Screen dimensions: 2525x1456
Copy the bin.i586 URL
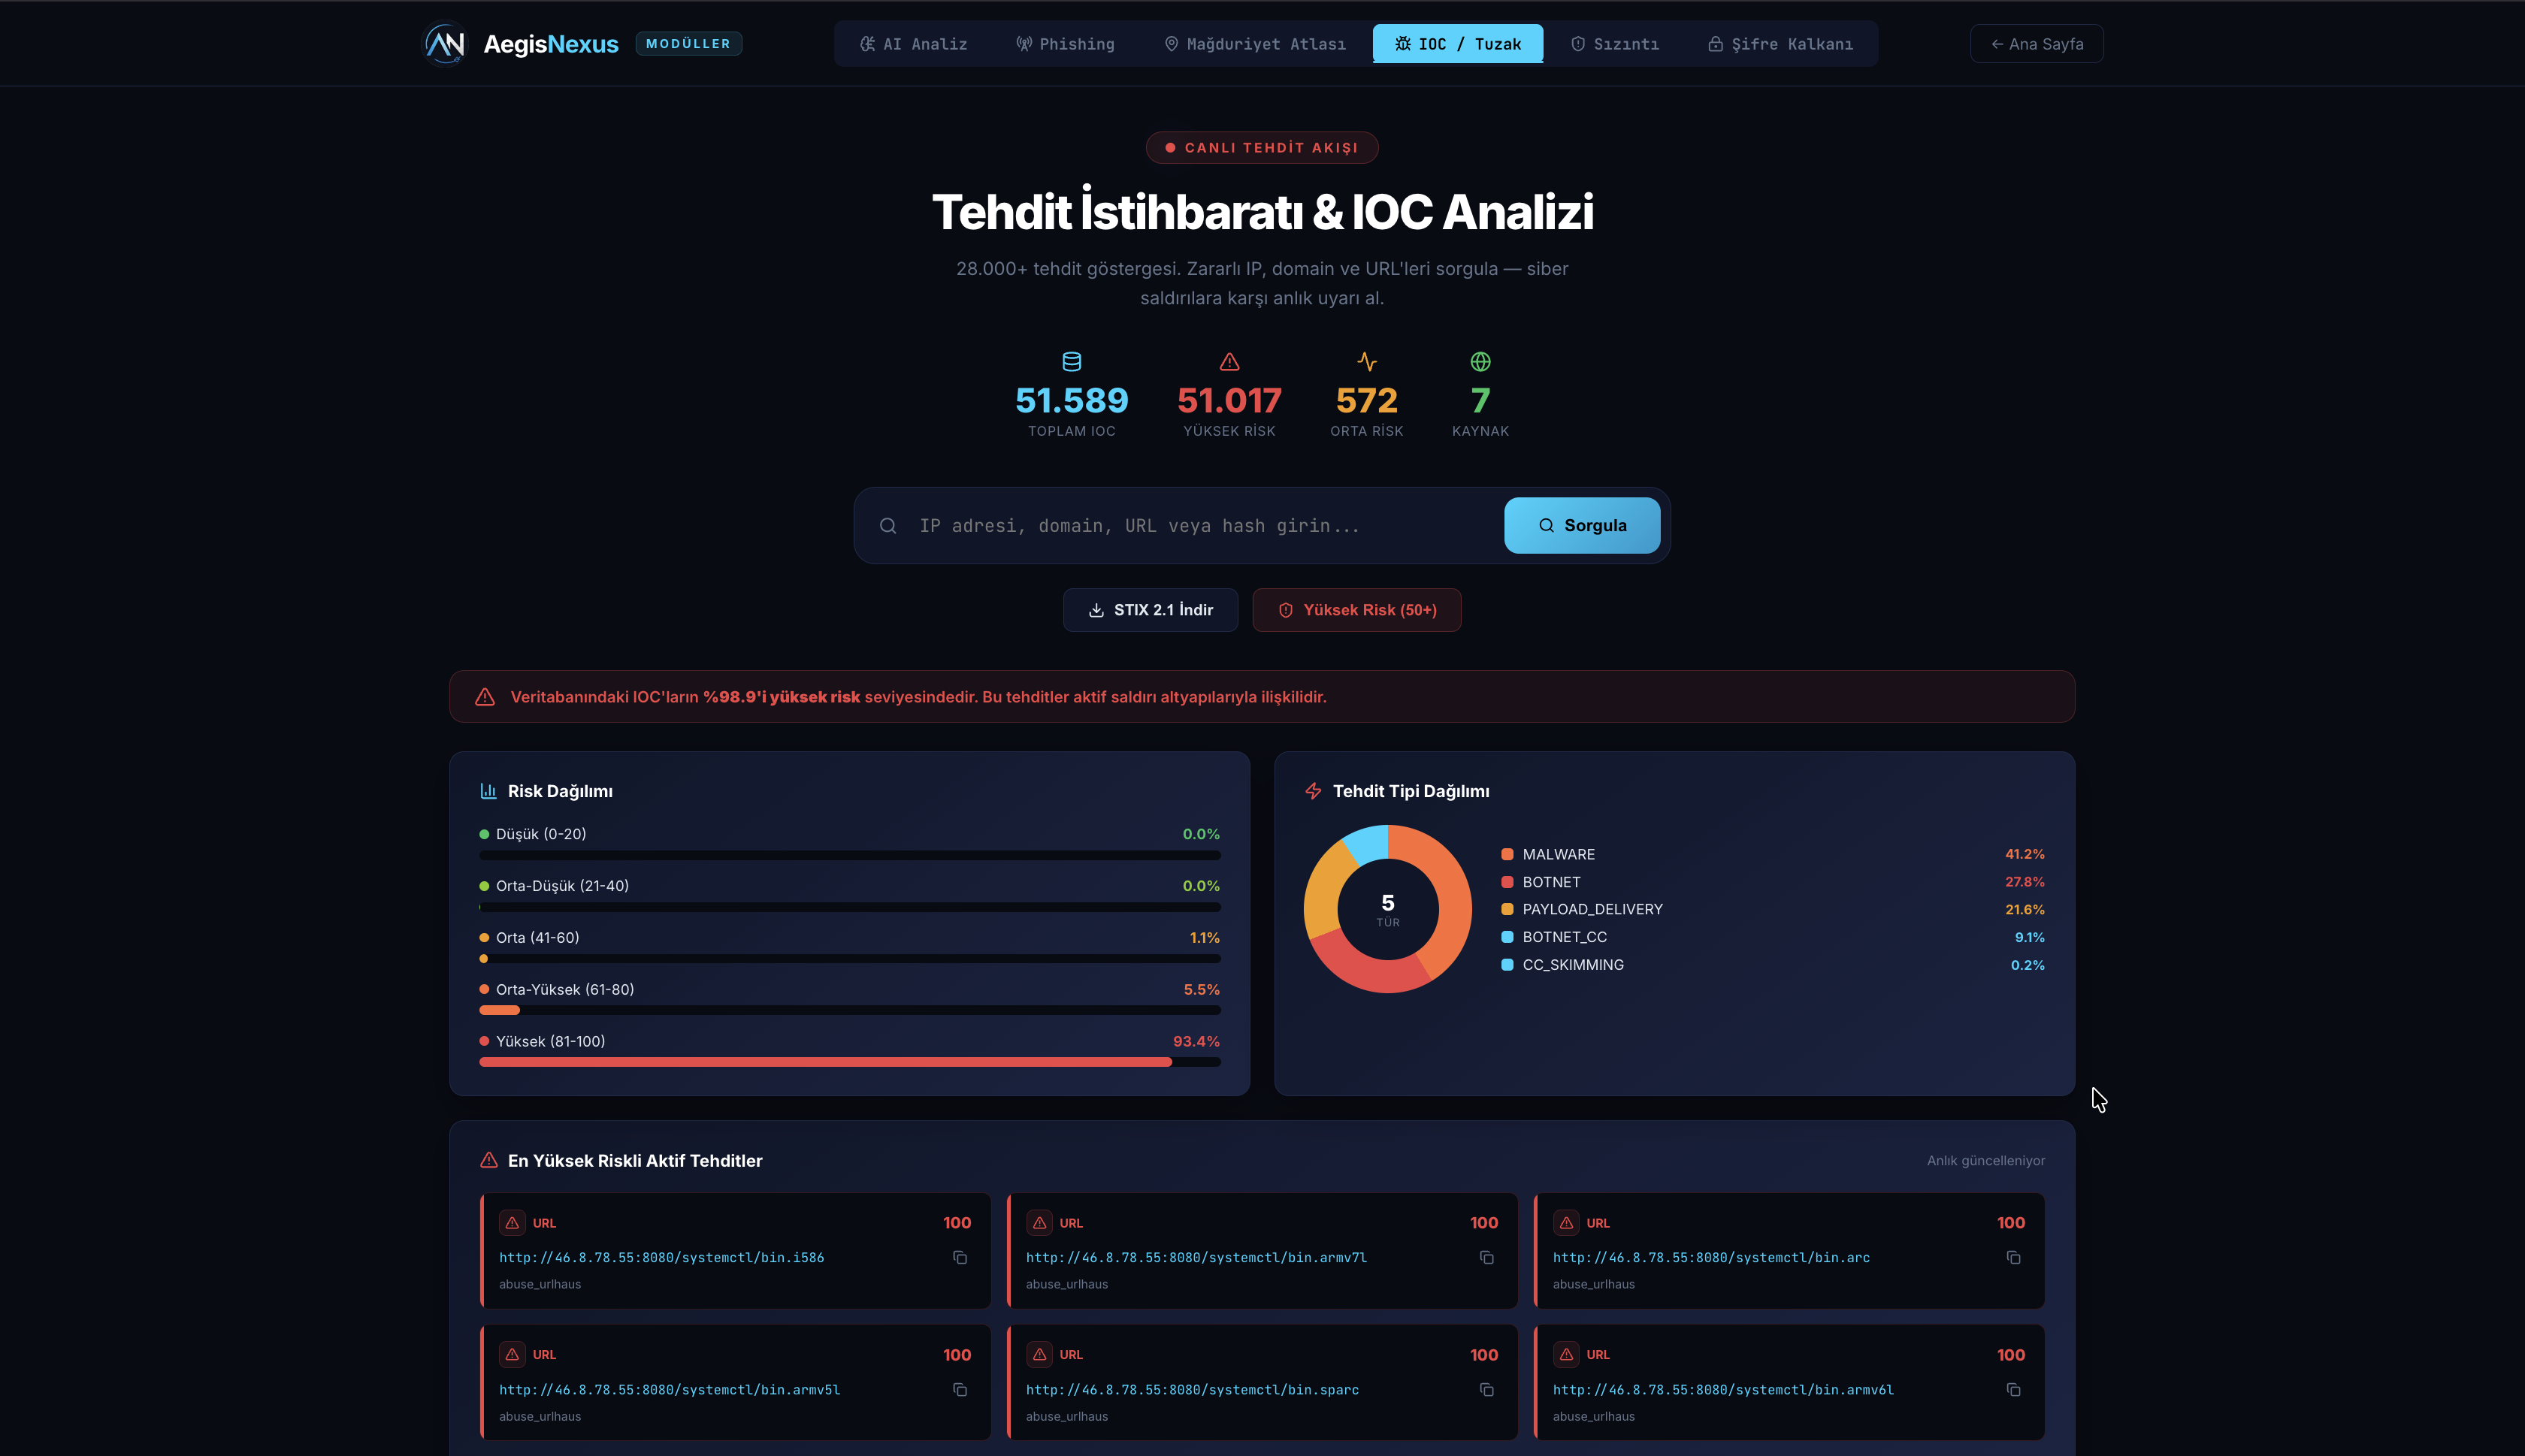click(960, 1258)
